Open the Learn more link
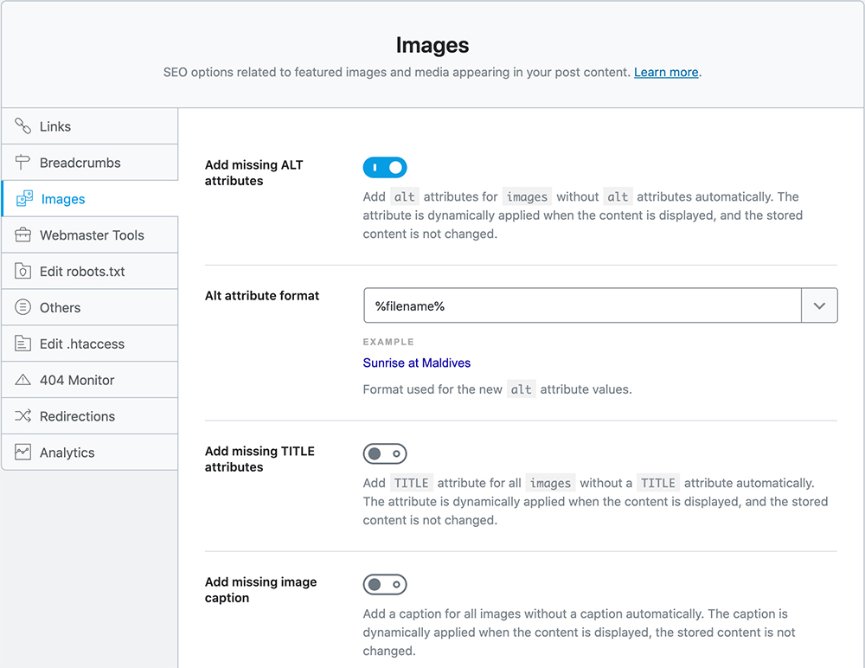Image resolution: width=865 pixels, height=668 pixels. pos(665,72)
